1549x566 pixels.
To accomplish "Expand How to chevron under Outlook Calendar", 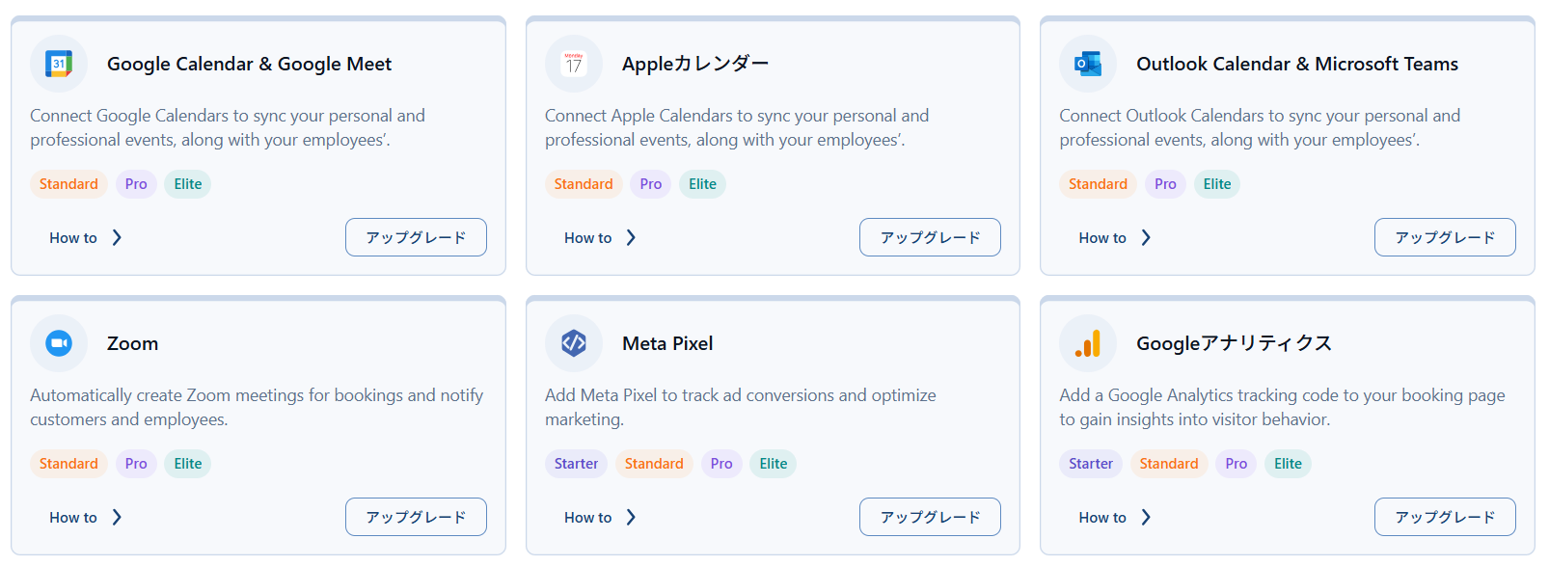I will point(1146,237).
